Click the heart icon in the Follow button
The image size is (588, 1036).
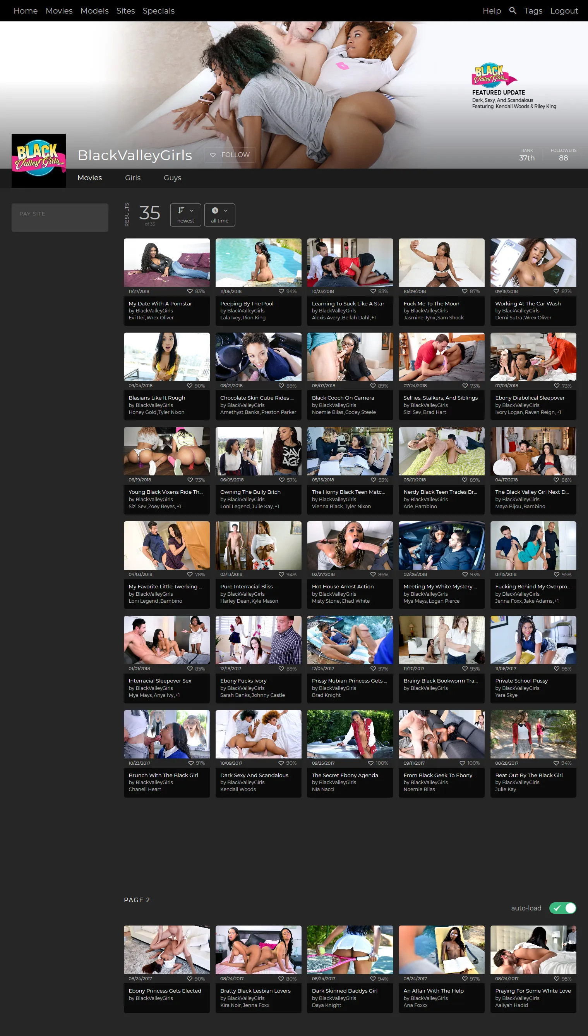point(213,155)
